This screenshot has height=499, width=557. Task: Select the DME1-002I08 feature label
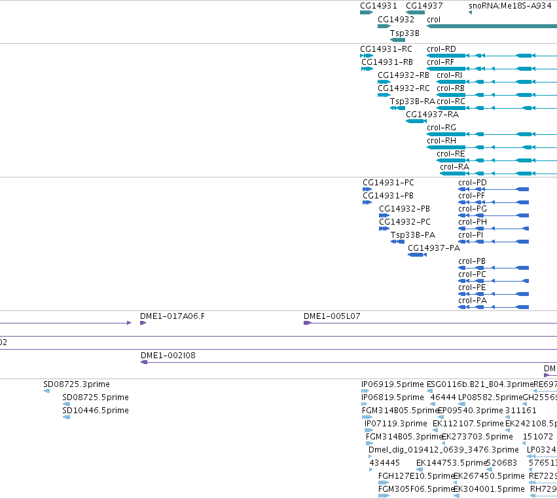tap(168, 356)
